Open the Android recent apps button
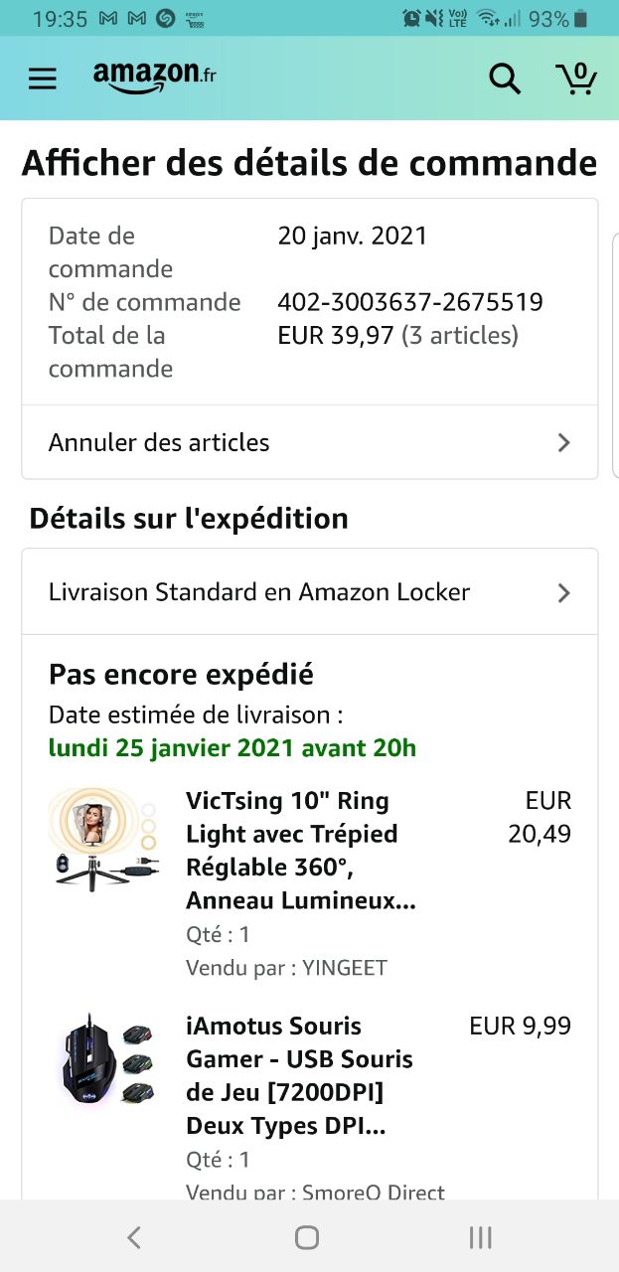Image resolution: width=619 pixels, height=1272 pixels. pyautogui.click(x=480, y=1237)
